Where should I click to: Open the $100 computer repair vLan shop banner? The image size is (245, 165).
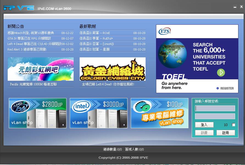tap(160, 113)
